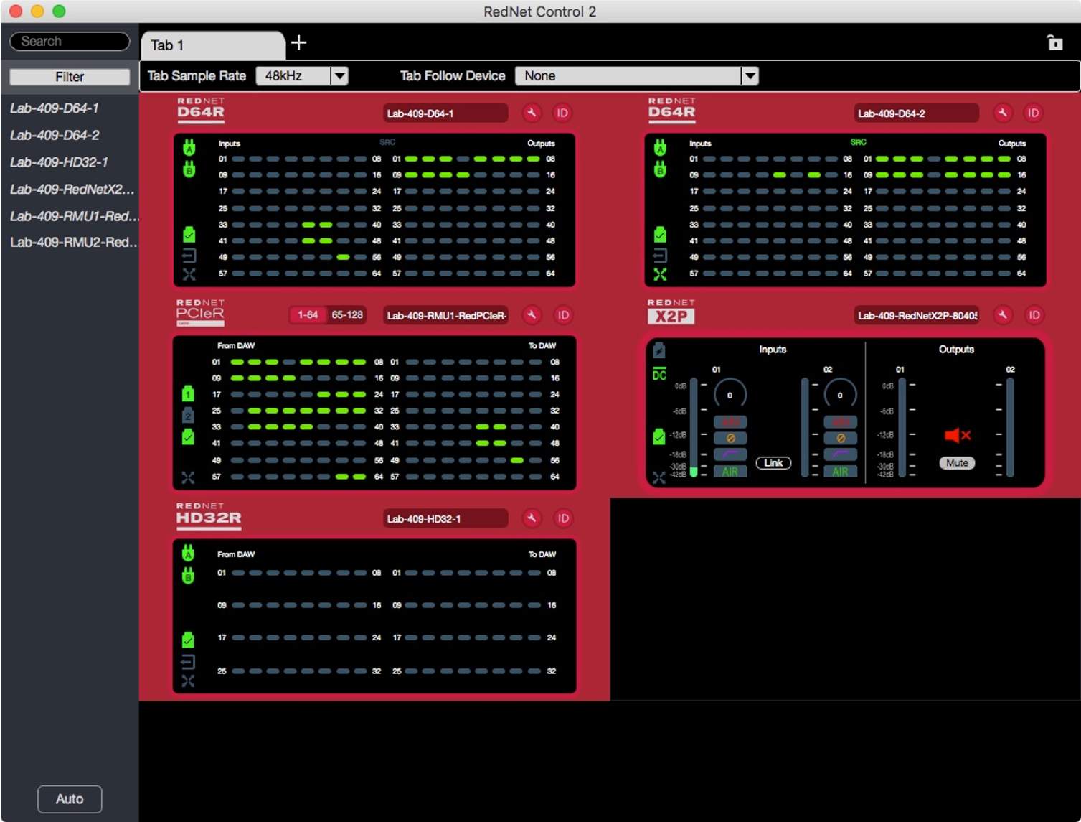
Task: Click the green locked status icon on the HD32R panel
Action: click(x=189, y=639)
